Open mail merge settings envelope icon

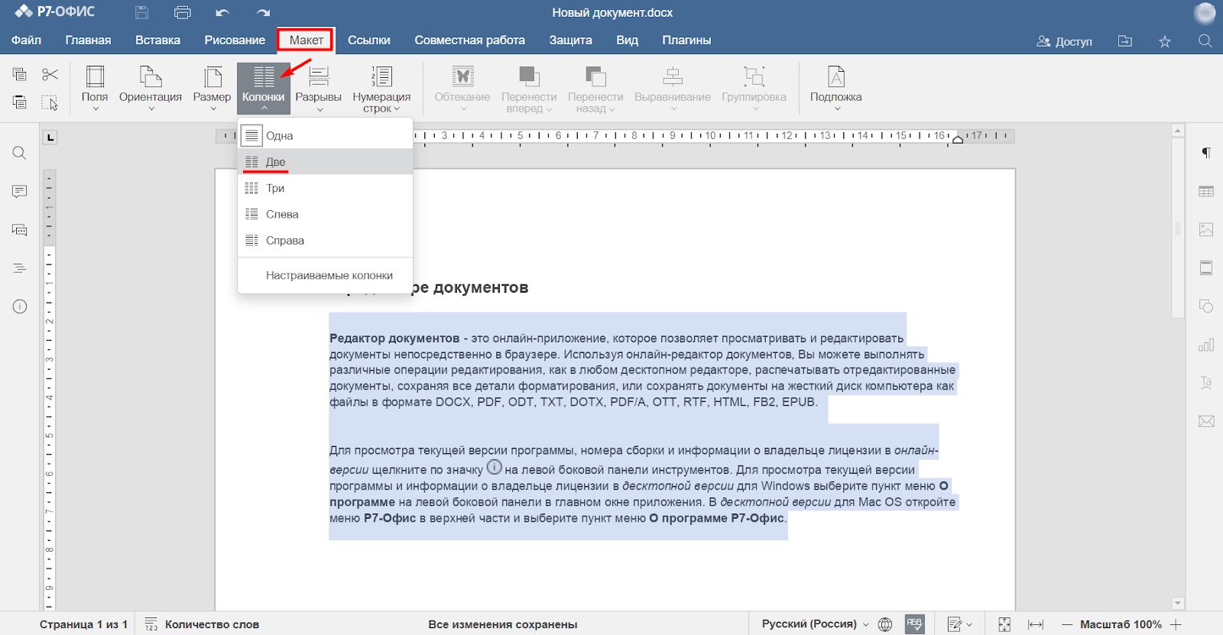pyautogui.click(x=1206, y=421)
